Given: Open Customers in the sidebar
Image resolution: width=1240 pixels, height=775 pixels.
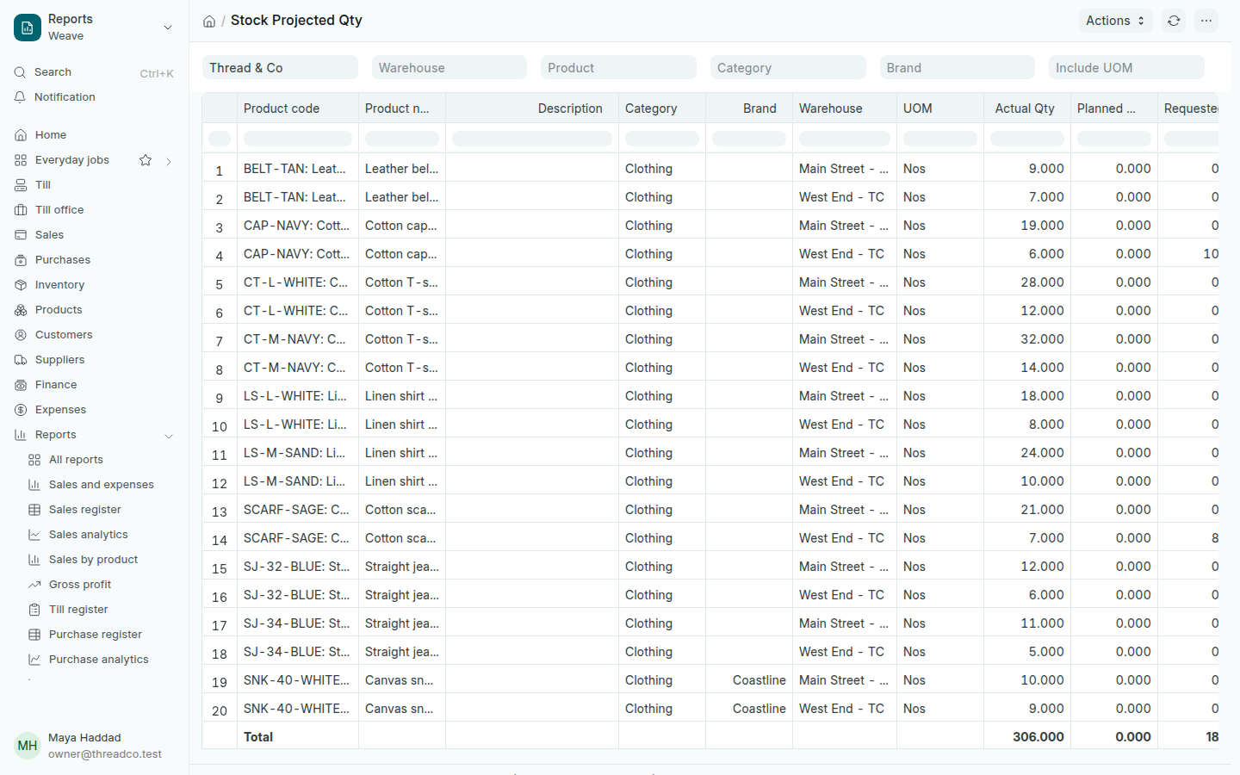Looking at the screenshot, I should [94, 335].
